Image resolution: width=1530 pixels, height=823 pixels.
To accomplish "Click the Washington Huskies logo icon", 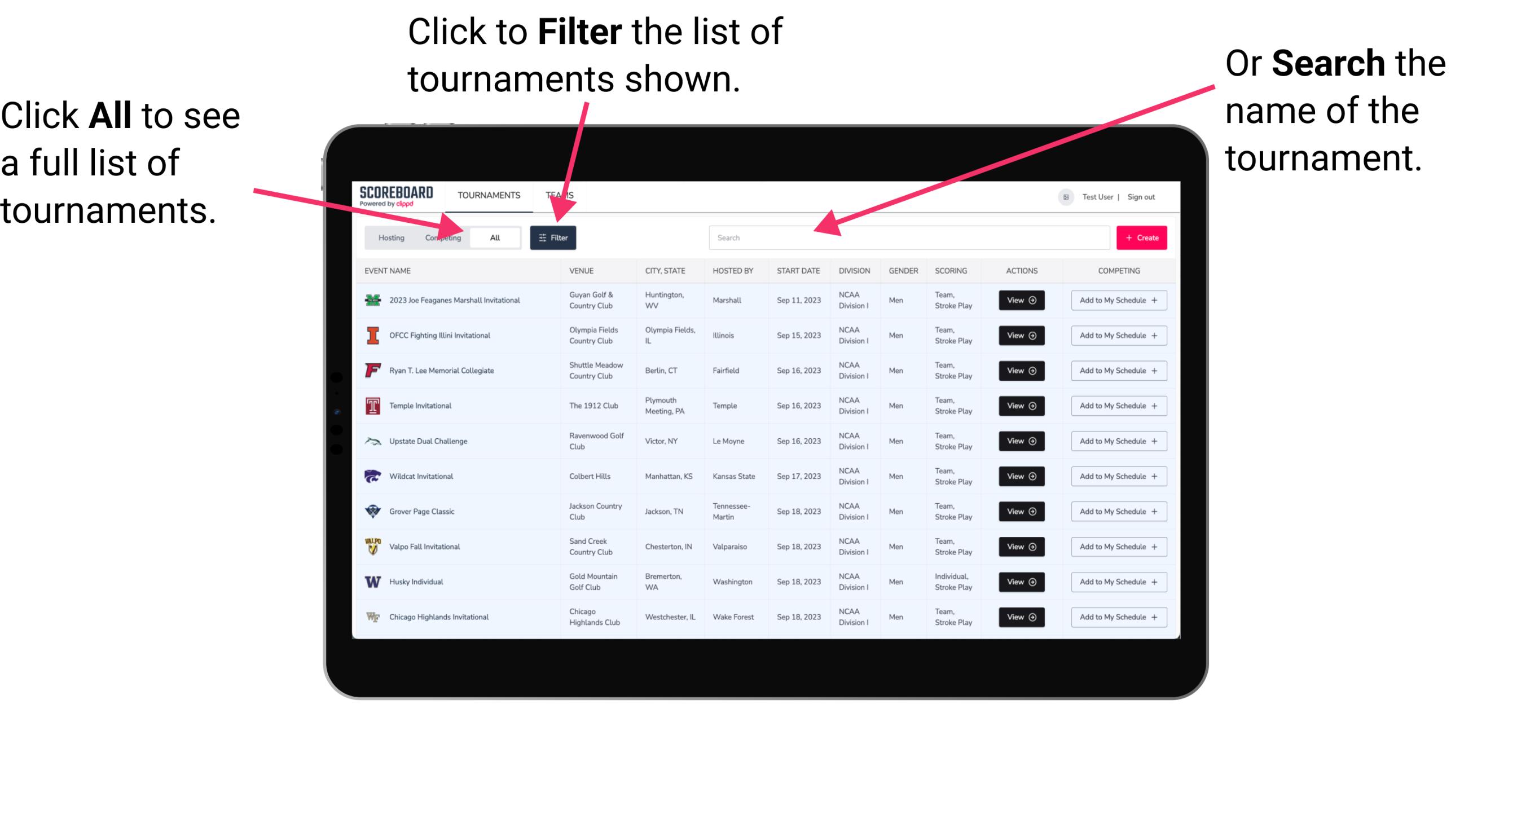I will coord(371,582).
